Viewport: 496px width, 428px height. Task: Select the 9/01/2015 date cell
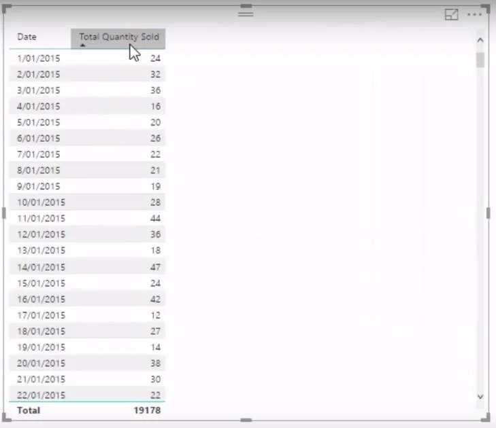(39, 186)
